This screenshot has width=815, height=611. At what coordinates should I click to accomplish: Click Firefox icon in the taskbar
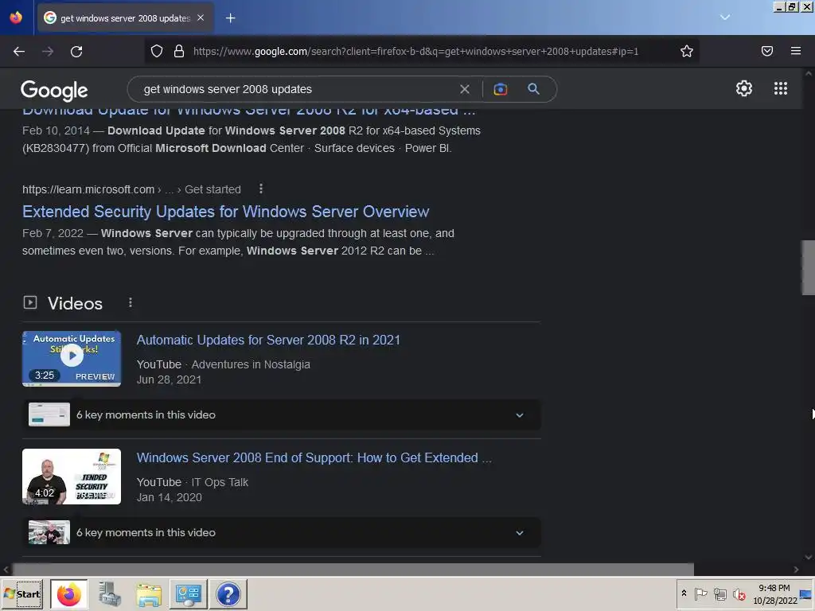point(69,593)
